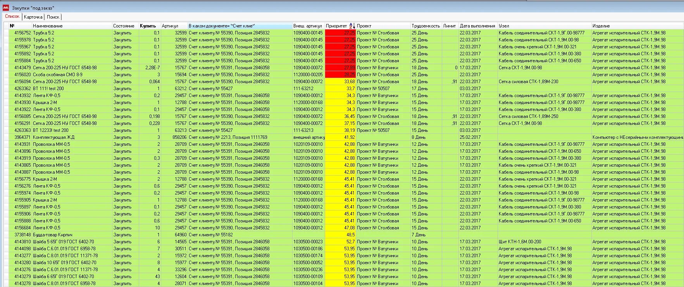
Task: Click the Артикул column header
Action: 174,26
